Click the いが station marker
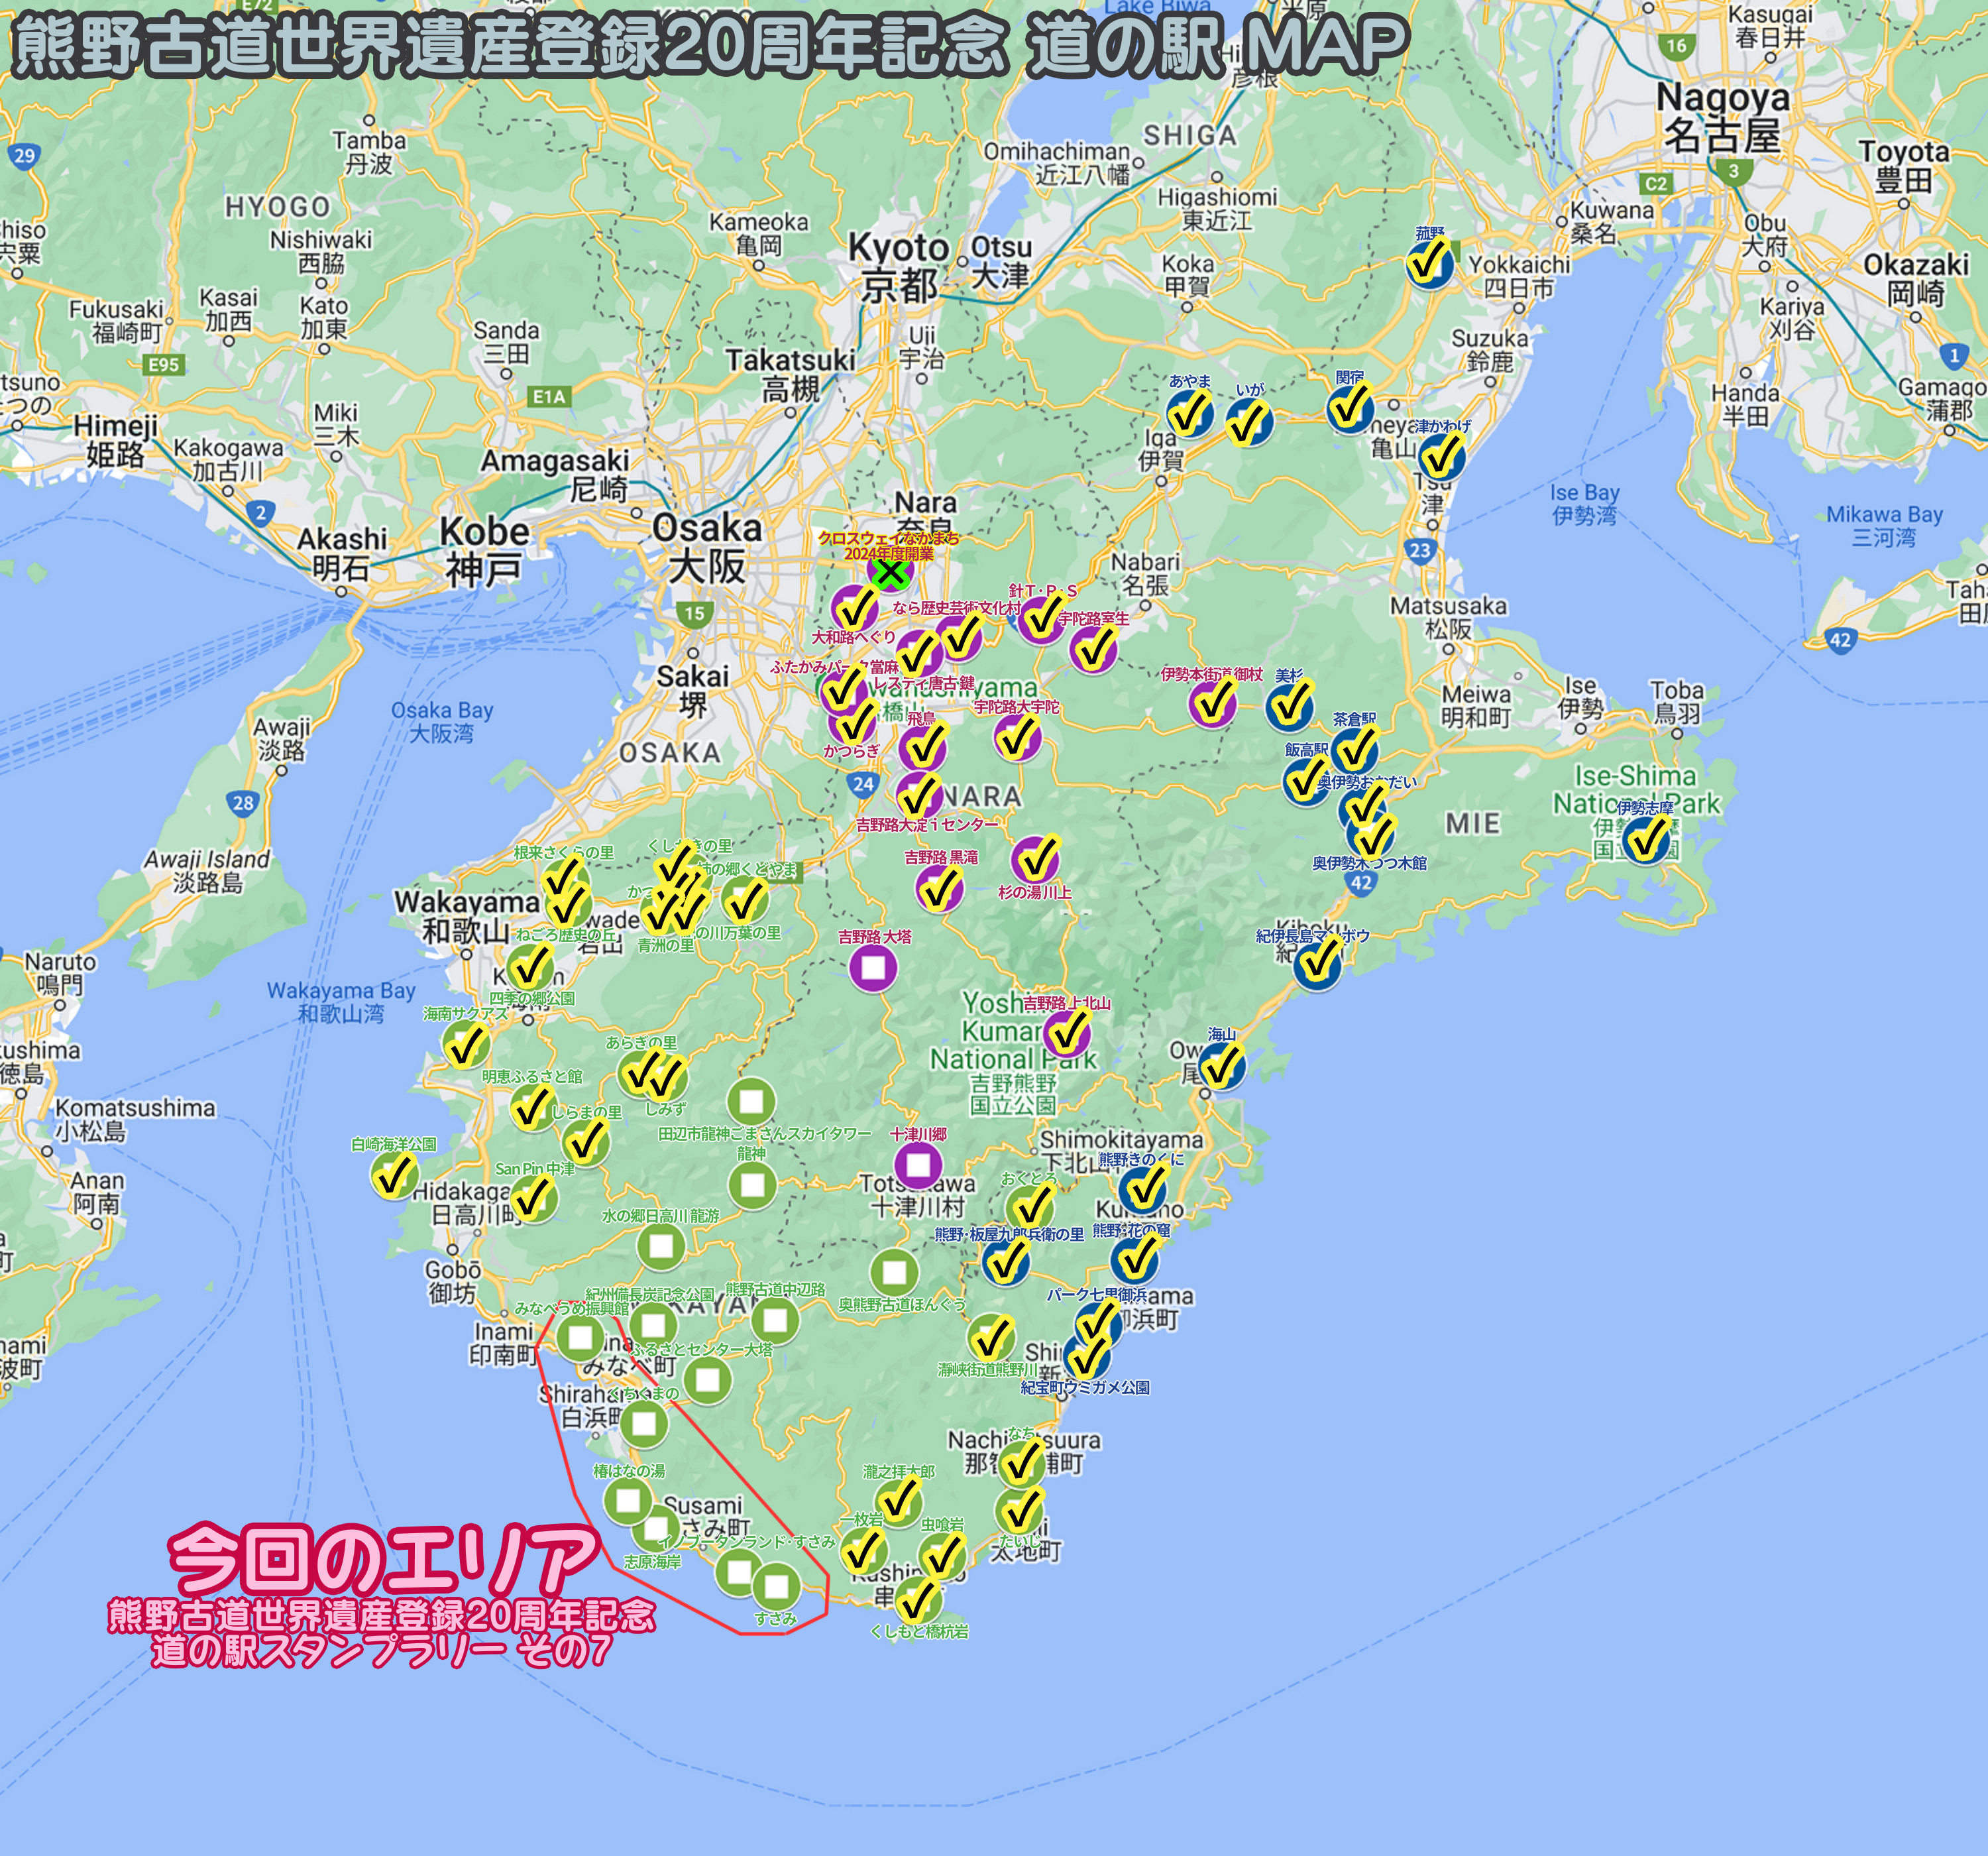This screenshot has width=1988, height=1856. pos(1249,422)
